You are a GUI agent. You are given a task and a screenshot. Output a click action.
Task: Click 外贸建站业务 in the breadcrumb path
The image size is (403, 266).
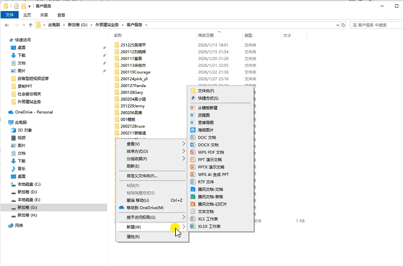pyautogui.click(x=107, y=25)
